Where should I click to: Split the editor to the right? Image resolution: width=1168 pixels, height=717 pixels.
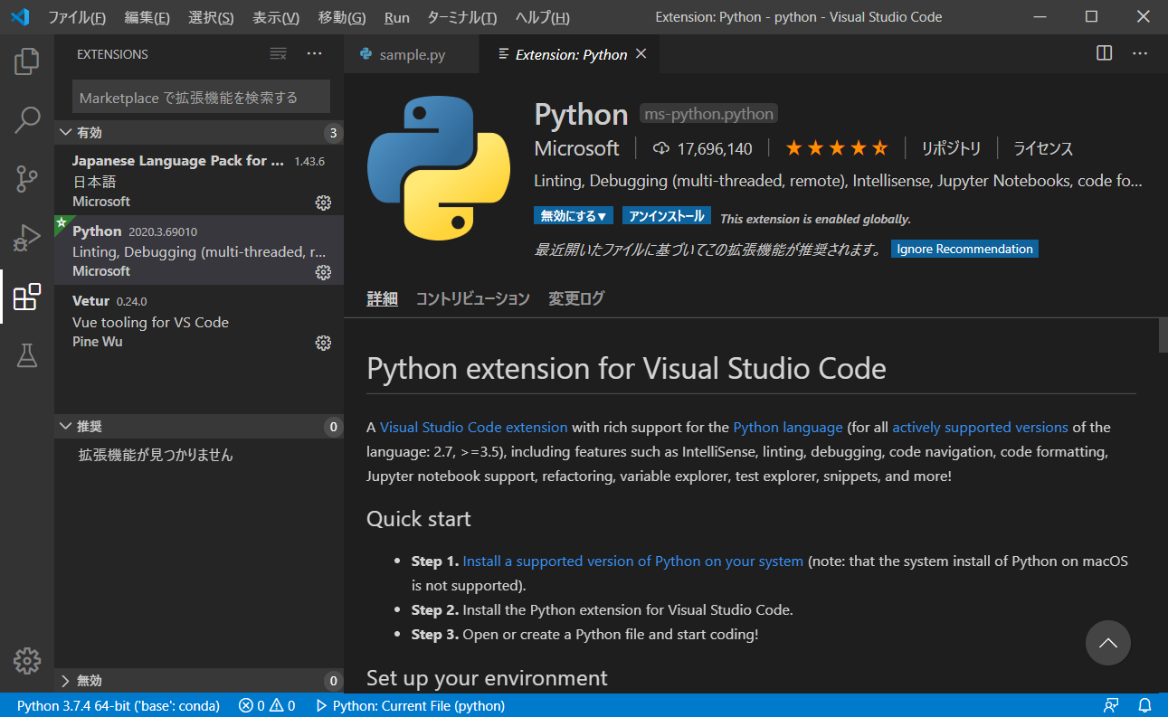tap(1104, 53)
